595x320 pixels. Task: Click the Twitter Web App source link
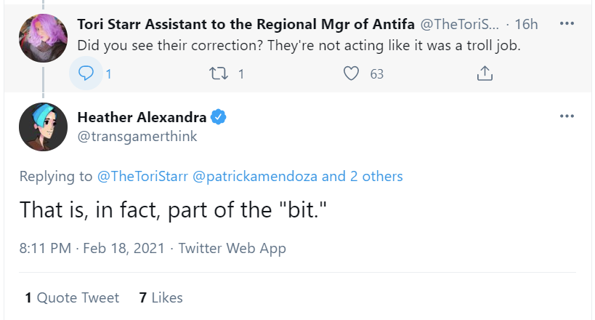(x=232, y=249)
